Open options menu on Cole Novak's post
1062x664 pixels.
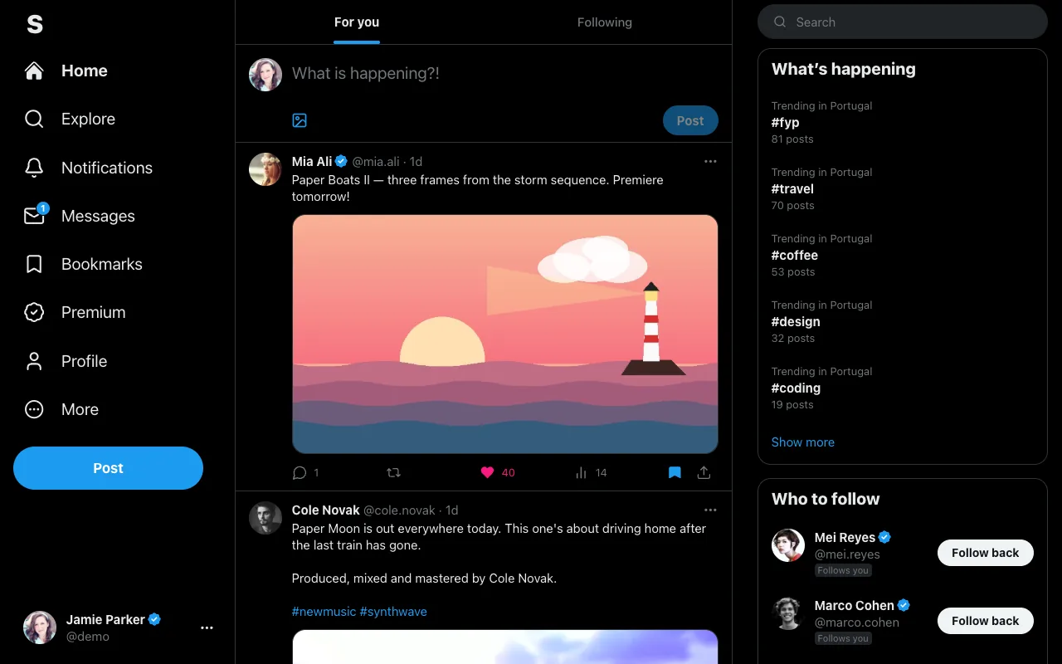[x=710, y=510]
